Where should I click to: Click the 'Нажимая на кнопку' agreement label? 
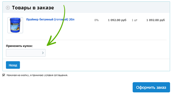(37, 75)
